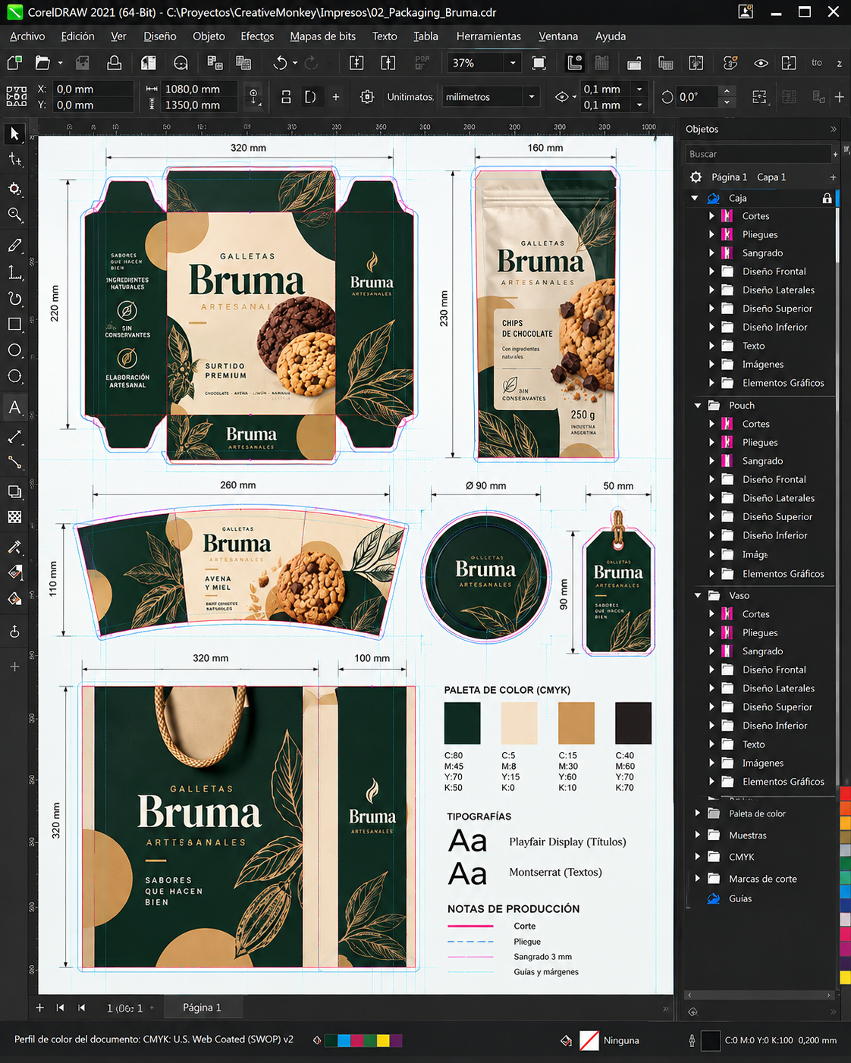
Task: Select the Text tool
Action: 14,407
